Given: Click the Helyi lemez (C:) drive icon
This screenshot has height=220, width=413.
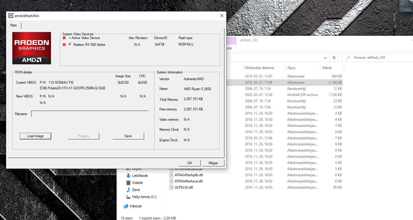Looking at the screenshot, I should coord(128,197).
